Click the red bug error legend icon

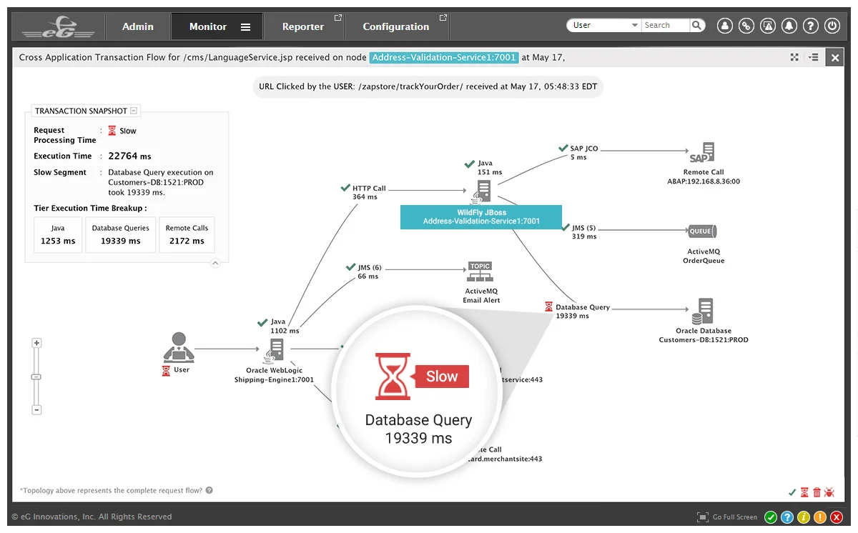(829, 492)
